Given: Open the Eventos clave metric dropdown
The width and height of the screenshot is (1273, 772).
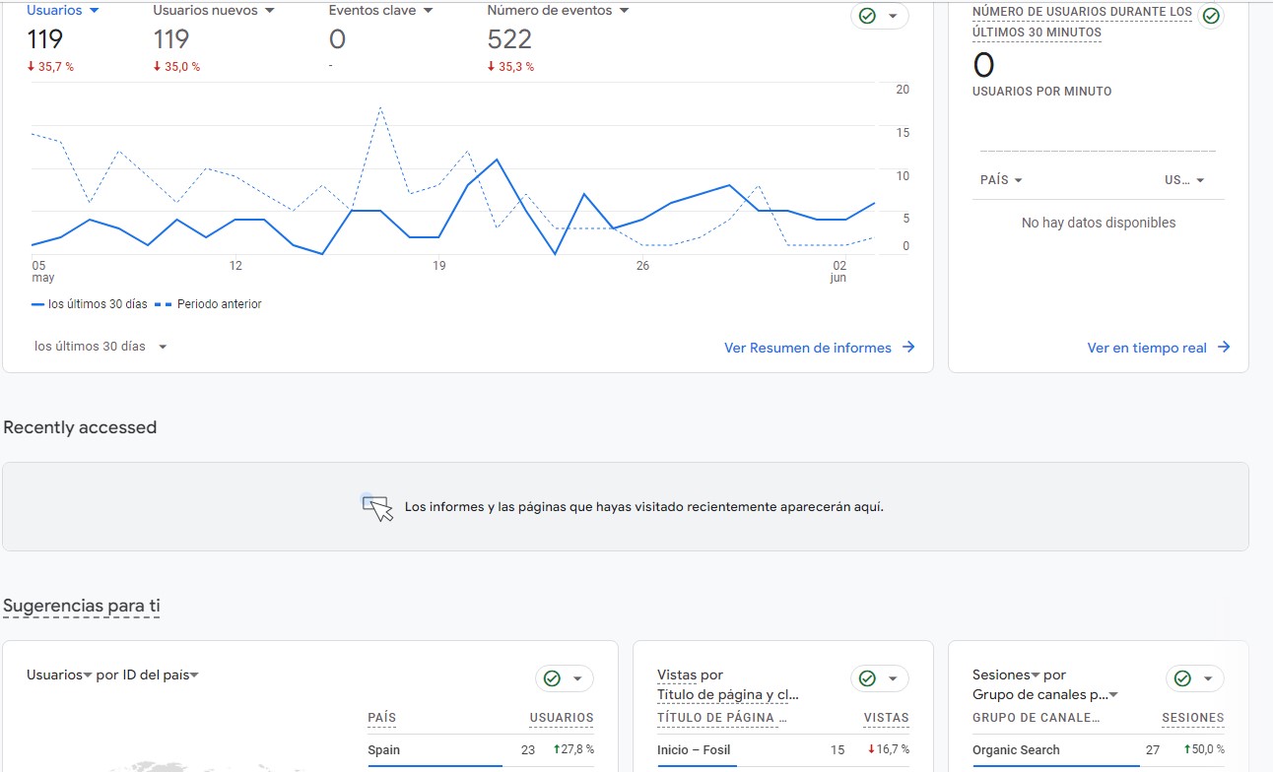Looking at the screenshot, I should [x=379, y=10].
